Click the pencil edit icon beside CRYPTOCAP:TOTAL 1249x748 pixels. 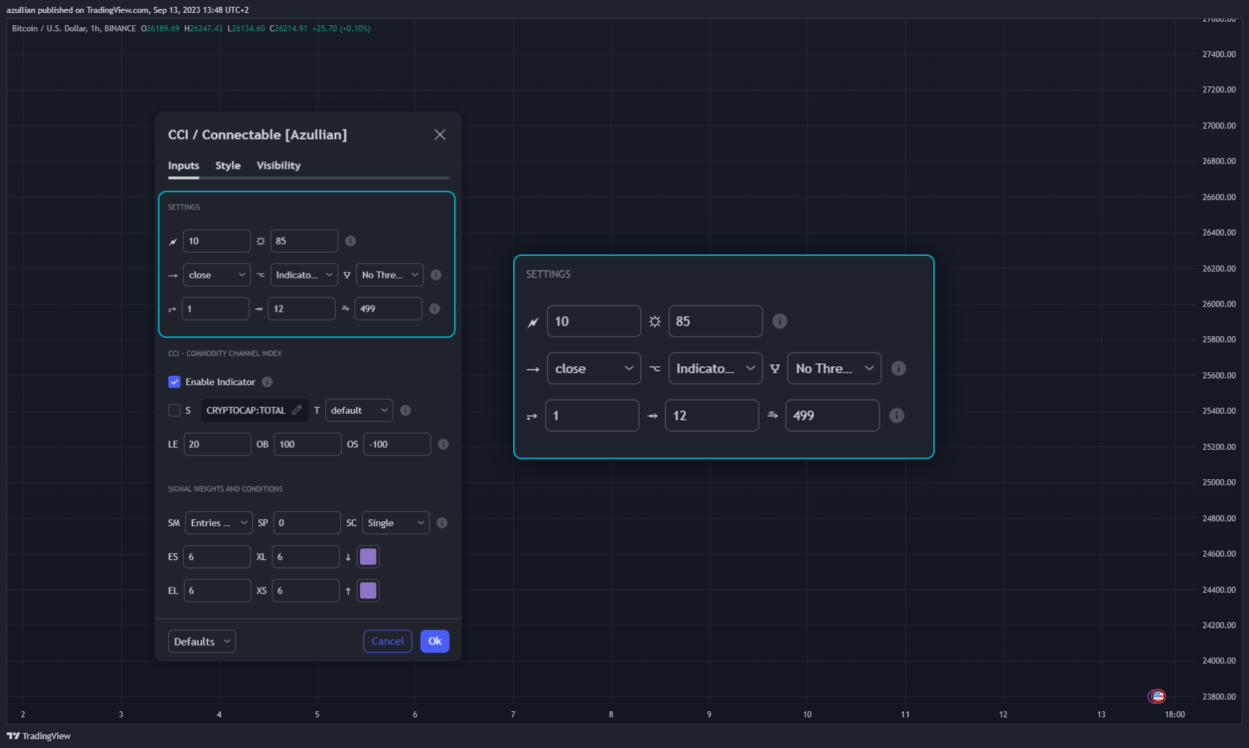tap(297, 410)
